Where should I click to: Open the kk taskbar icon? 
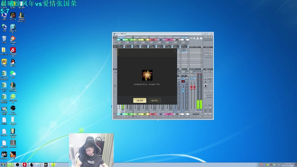click(x=46, y=165)
